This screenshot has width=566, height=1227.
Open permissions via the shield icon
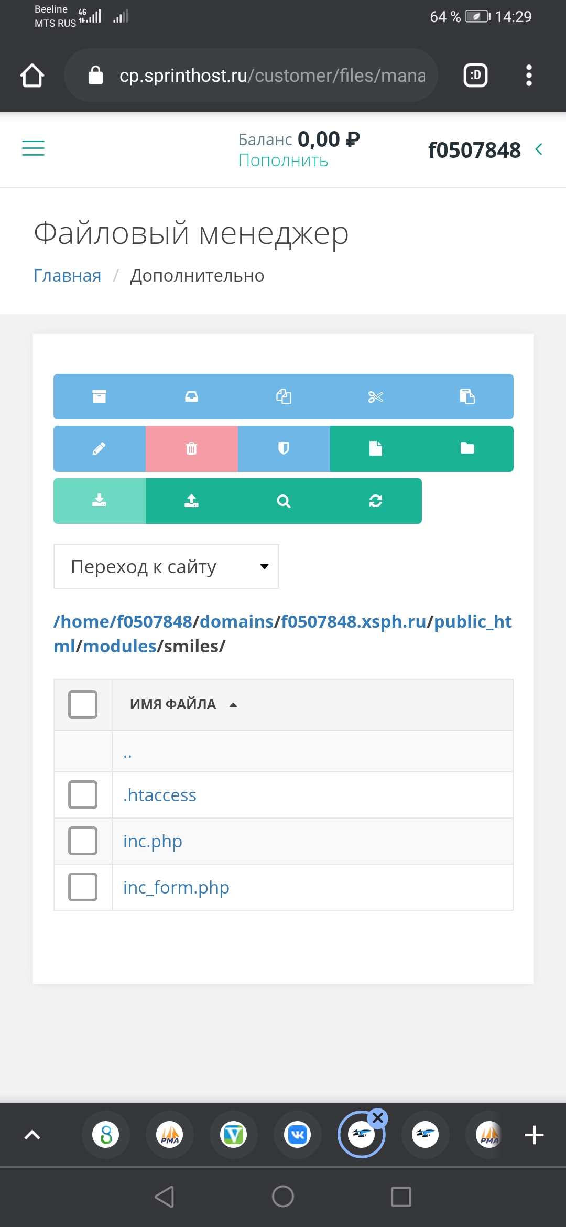(284, 448)
